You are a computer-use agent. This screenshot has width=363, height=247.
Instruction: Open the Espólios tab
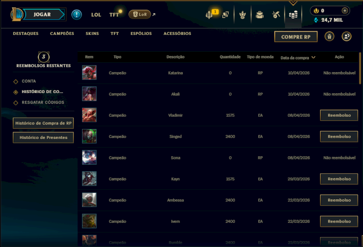click(141, 34)
